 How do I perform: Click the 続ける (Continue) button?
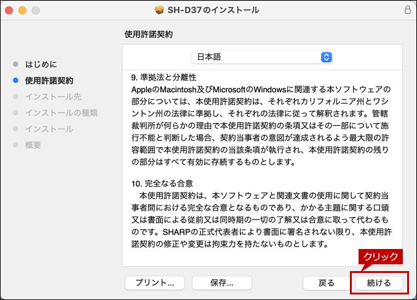point(379,283)
